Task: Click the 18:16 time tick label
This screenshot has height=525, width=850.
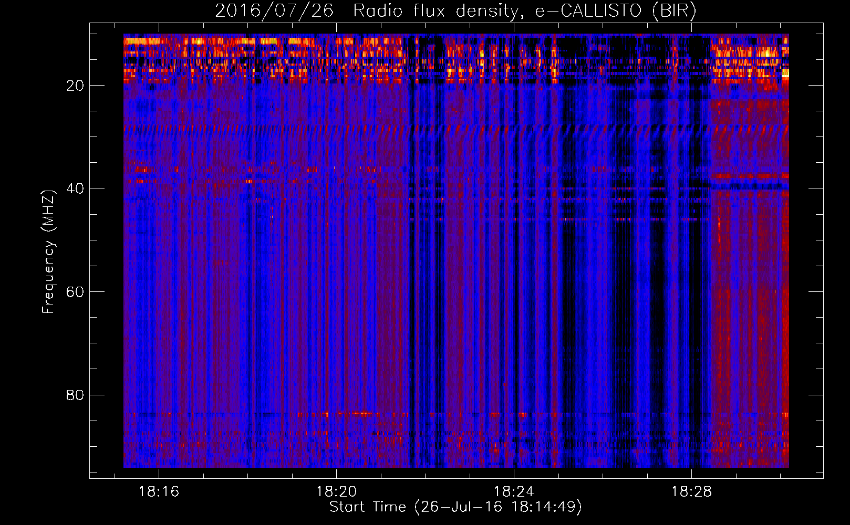Action: pos(159,491)
